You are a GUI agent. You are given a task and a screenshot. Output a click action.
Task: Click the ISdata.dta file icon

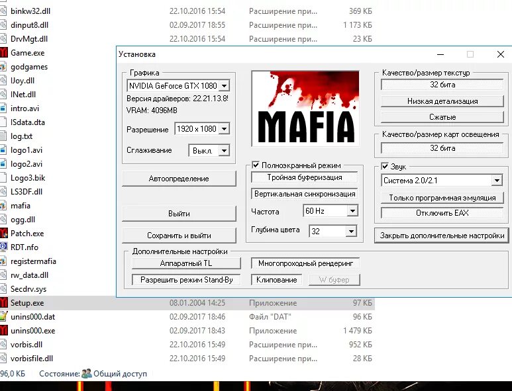tap(3, 122)
